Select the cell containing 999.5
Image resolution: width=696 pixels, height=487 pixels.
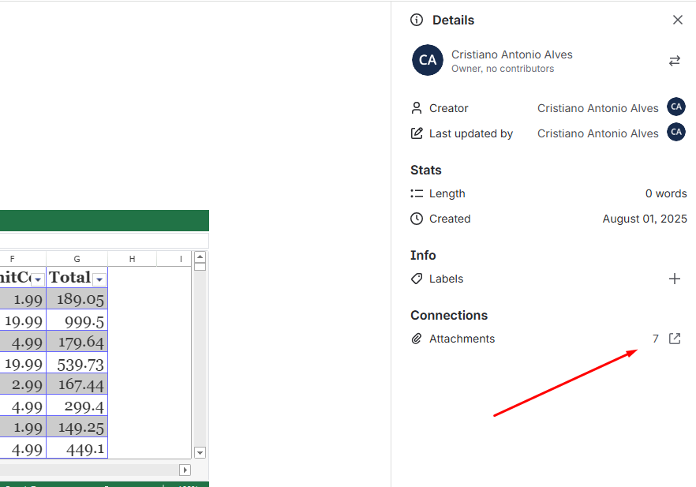pyautogui.click(x=77, y=320)
